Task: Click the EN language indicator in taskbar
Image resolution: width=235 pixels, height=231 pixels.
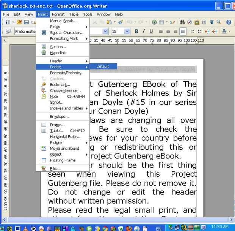Action: coord(158,229)
